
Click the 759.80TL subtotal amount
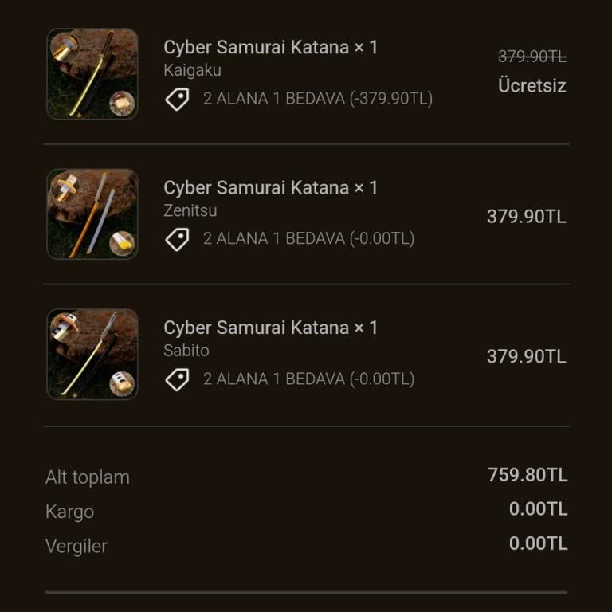(528, 476)
